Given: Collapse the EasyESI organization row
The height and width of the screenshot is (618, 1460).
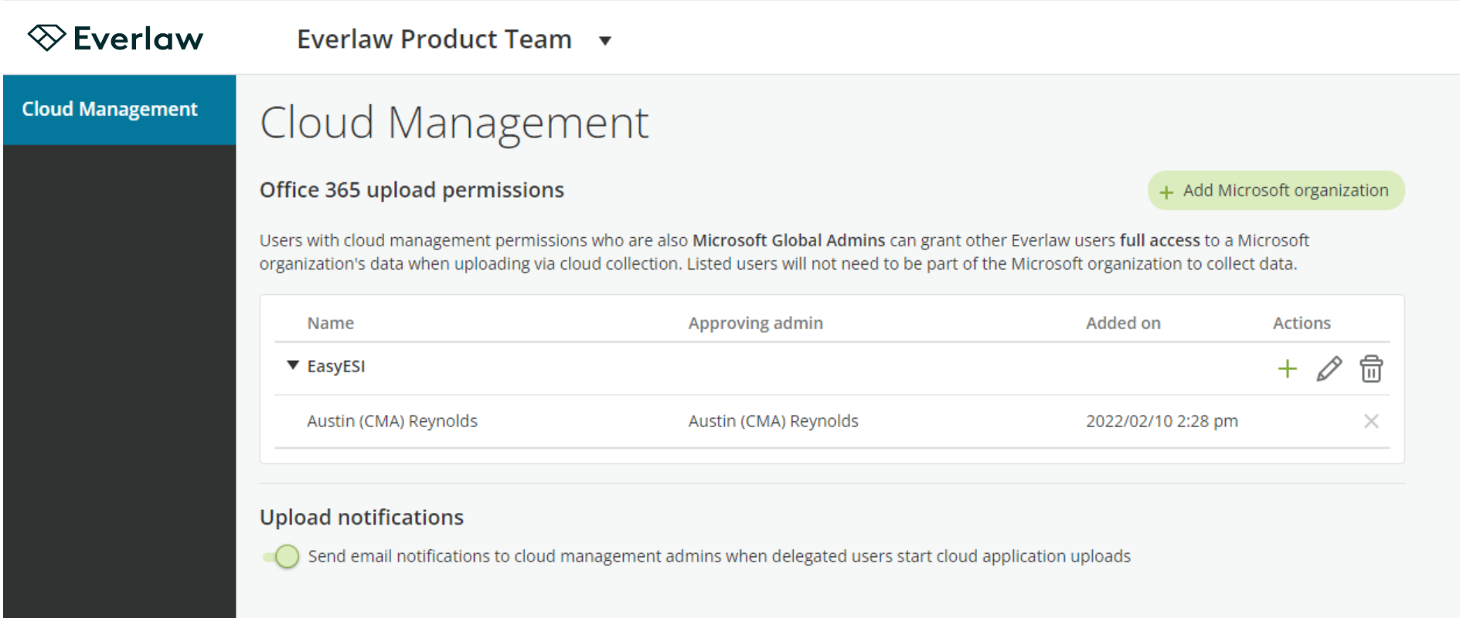Looking at the screenshot, I should pyautogui.click(x=293, y=365).
